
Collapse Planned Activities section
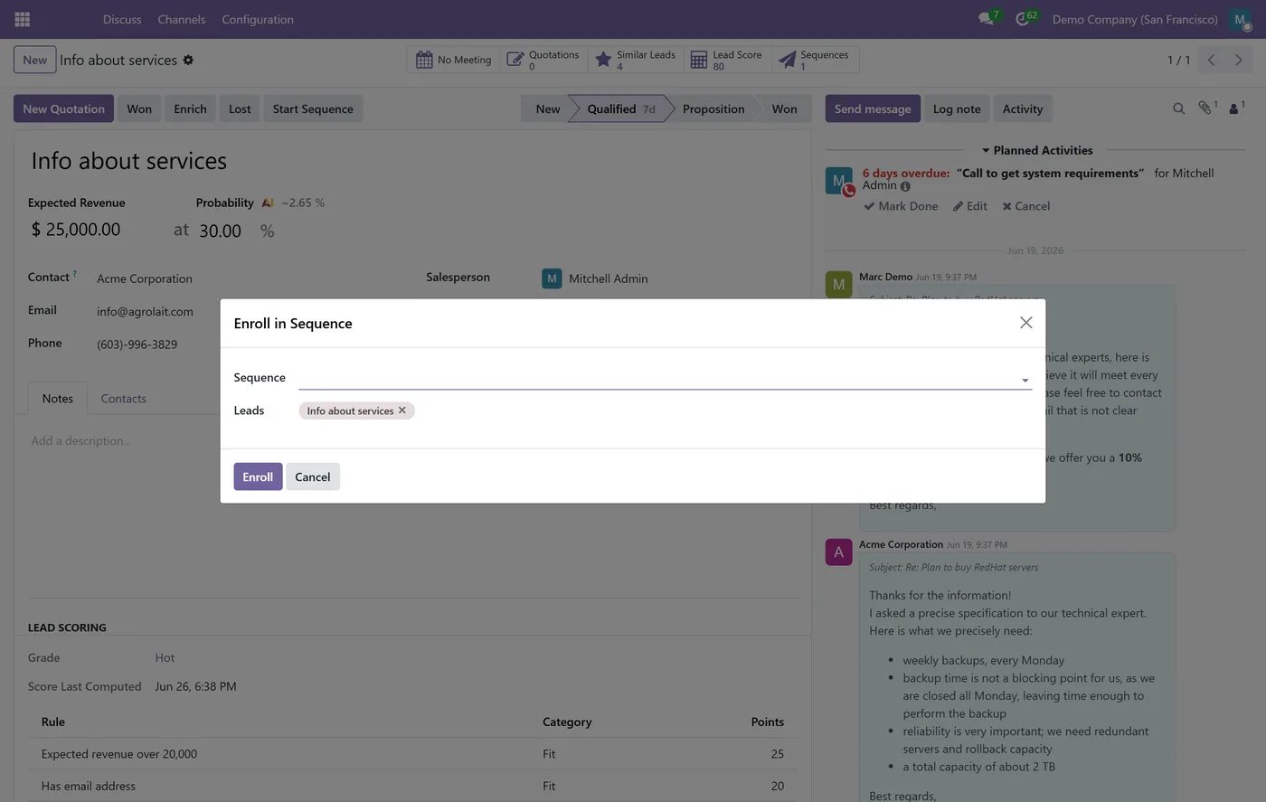coord(1037,150)
